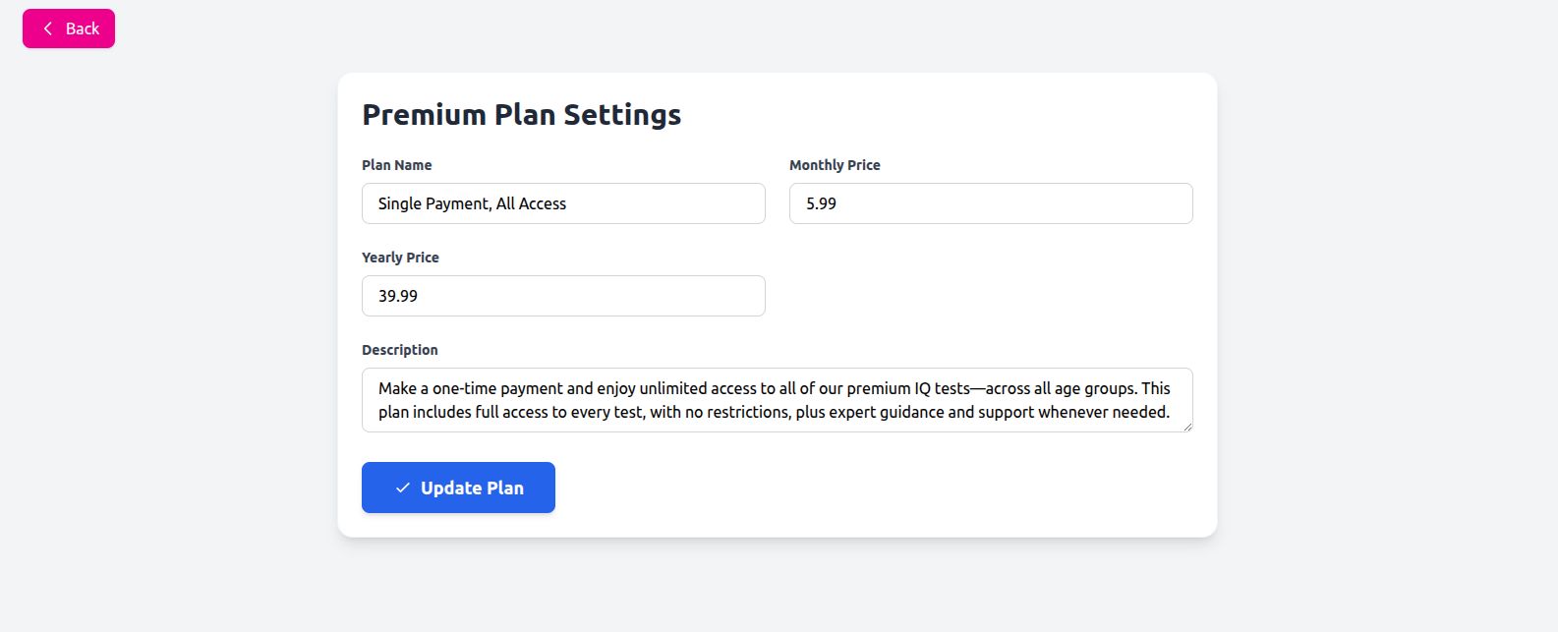Click the Yearly Price label
Viewport: 1558px width, 632px height.
[400, 258]
